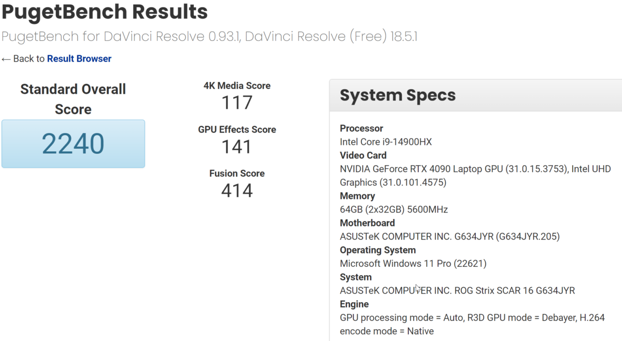This screenshot has height=341, width=622.
Task: Select the Fusion Score value 414
Action: click(x=237, y=191)
